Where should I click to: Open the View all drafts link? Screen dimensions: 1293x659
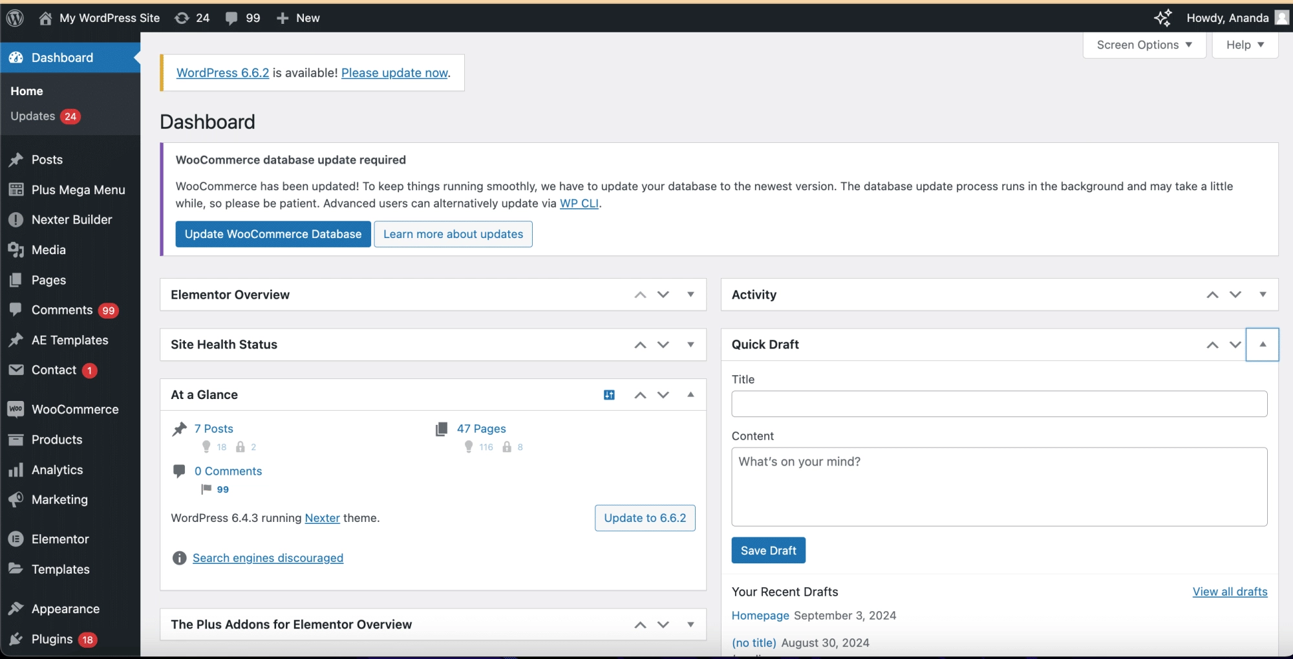coord(1228,591)
